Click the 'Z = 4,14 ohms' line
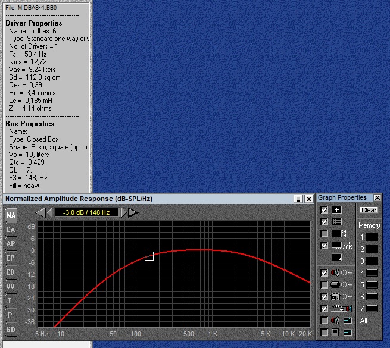 pyautogui.click(x=30, y=108)
